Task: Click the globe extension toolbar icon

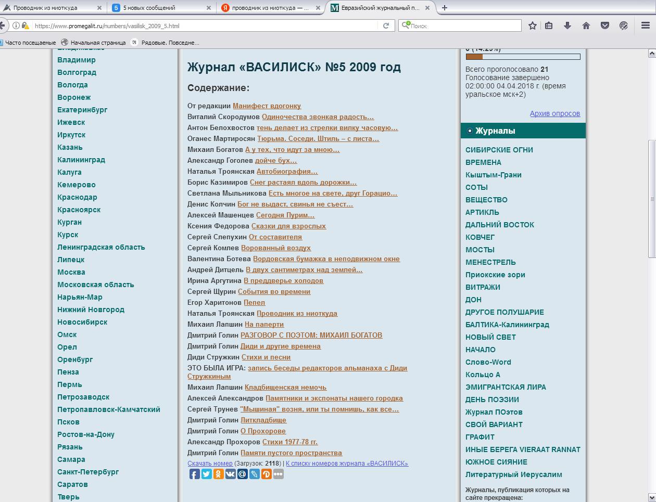Action: pos(624,25)
